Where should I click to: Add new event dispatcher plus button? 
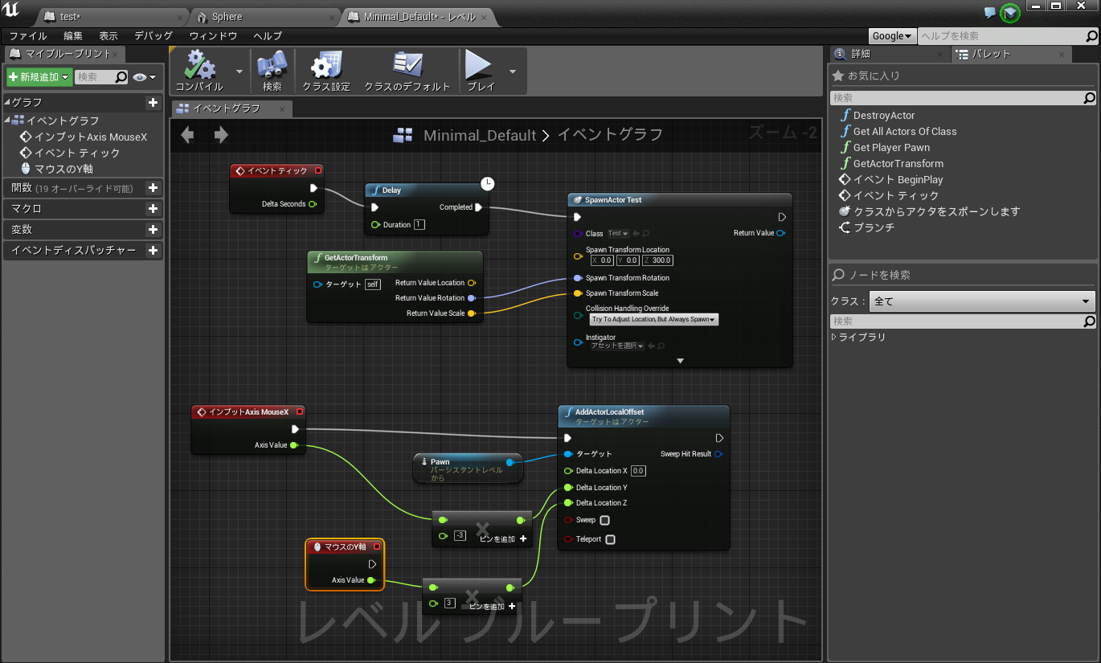153,251
